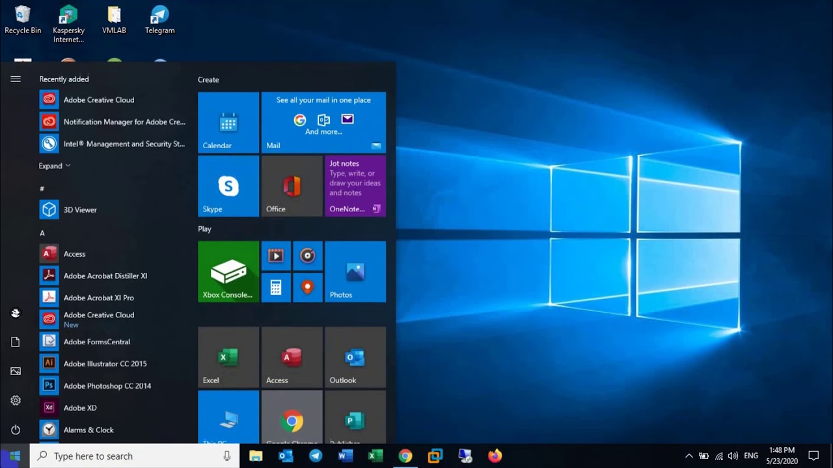The height and width of the screenshot is (468, 833).
Task: Click the user account icon in Start sidebar
Action: click(16, 313)
